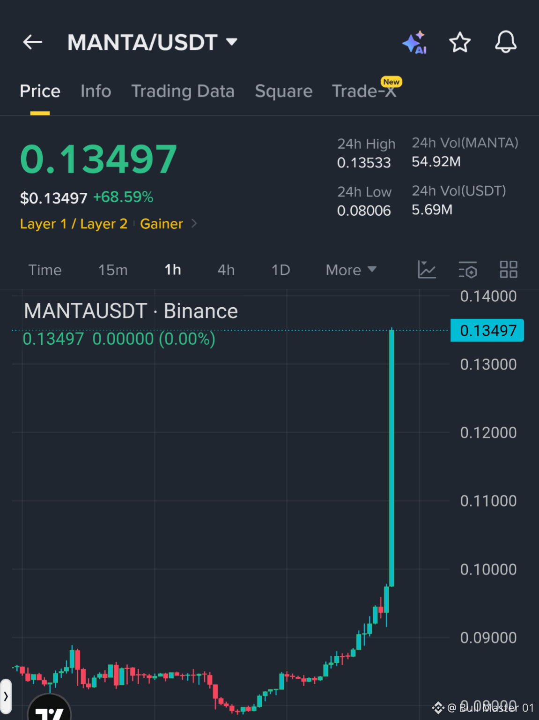Open Gainer category chevron
539x720 pixels.
(x=194, y=224)
